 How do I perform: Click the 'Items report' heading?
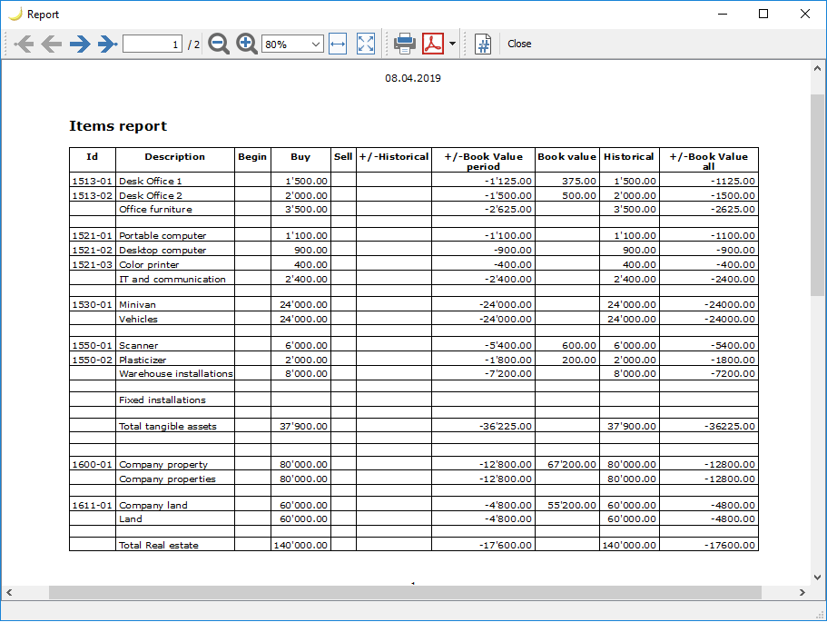point(118,126)
